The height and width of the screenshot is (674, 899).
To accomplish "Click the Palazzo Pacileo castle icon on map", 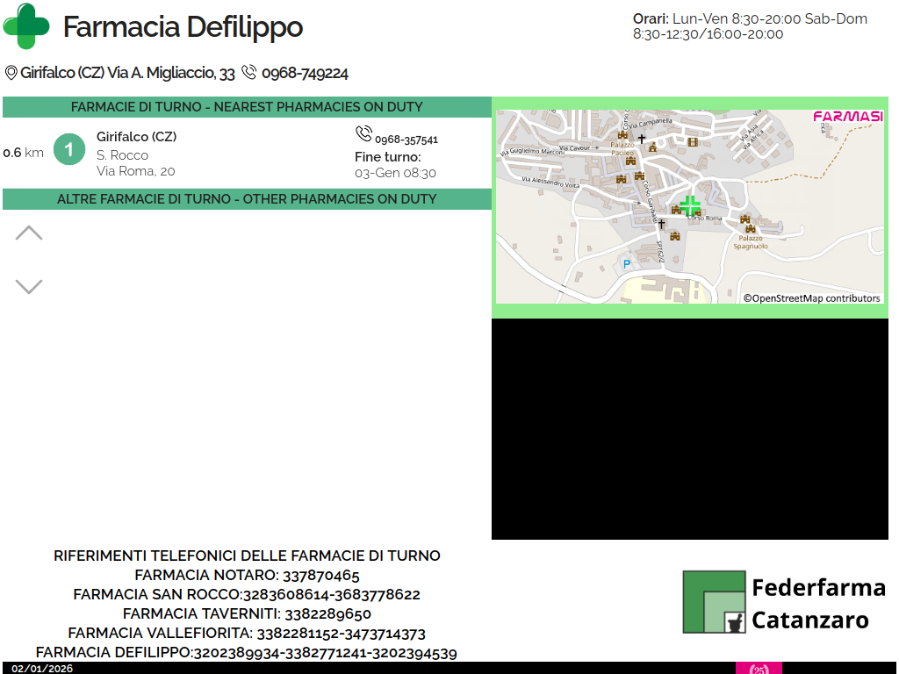I will (623, 135).
